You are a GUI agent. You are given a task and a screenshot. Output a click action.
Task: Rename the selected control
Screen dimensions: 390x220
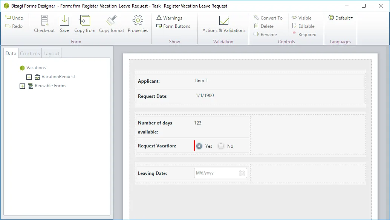coord(265,34)
